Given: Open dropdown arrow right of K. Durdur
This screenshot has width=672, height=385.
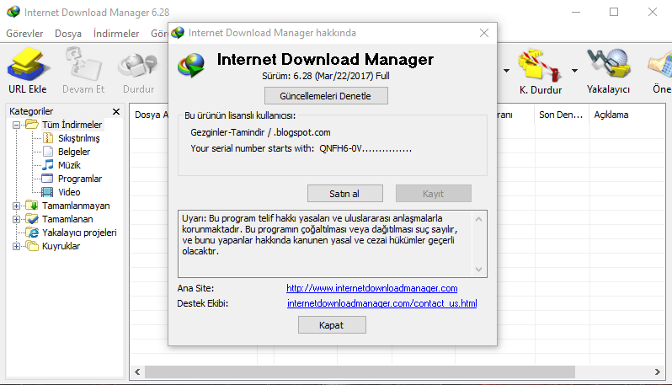Looking at the screenshot, I should pyautogui.click(x=574, y=70).
